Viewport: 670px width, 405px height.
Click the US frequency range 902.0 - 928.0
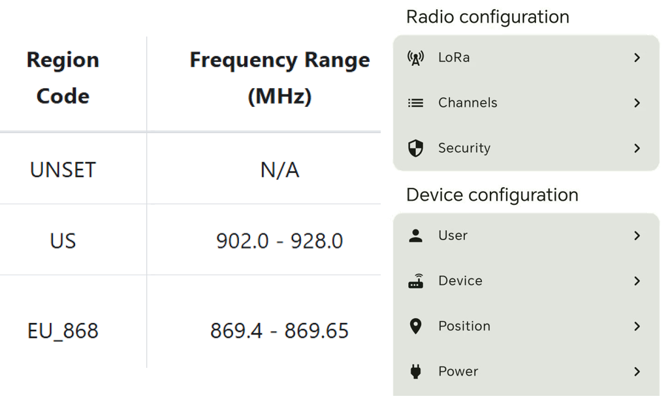279,241
